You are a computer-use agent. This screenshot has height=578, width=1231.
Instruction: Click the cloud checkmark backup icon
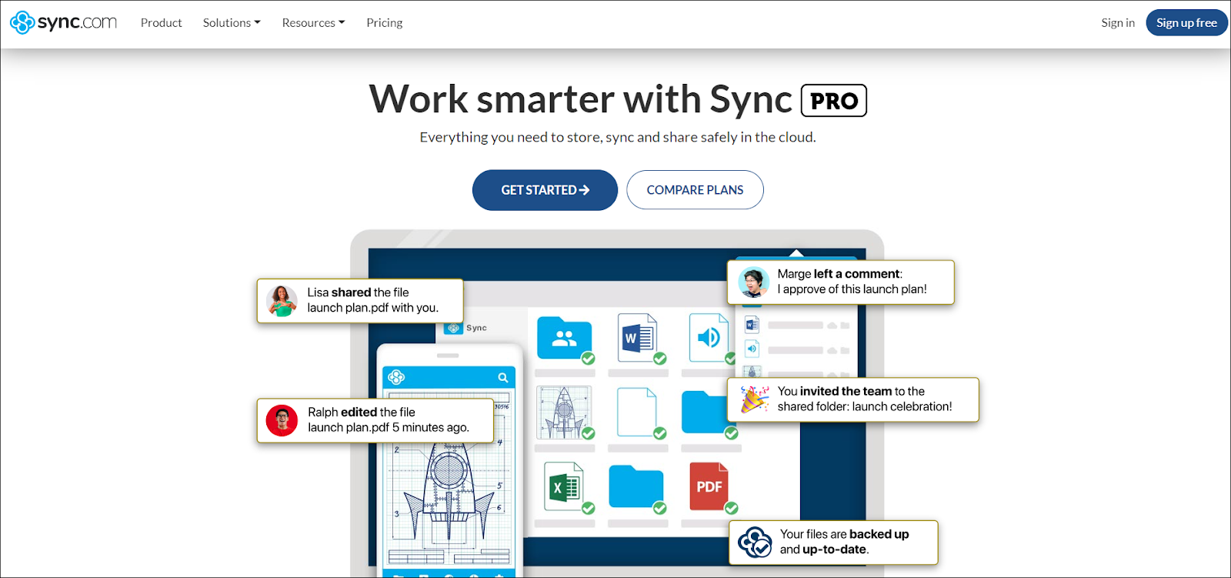[755, 542]
